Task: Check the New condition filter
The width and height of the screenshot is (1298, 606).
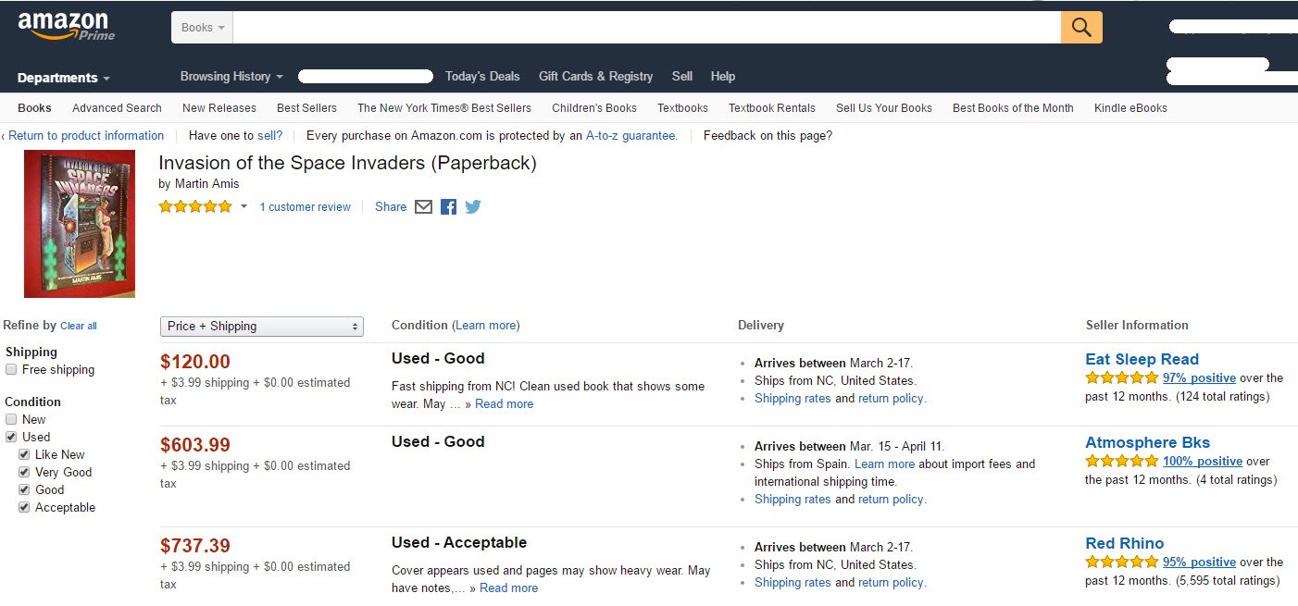Action: click(10, 418)
